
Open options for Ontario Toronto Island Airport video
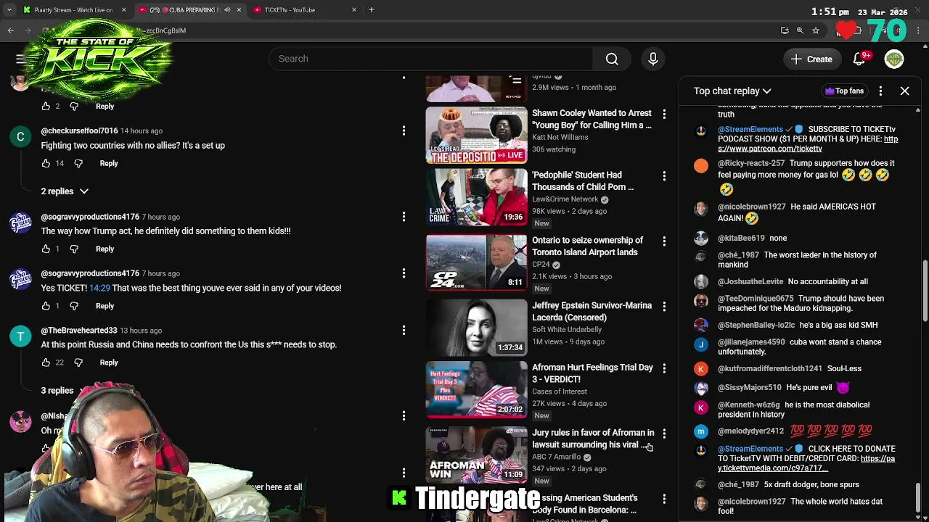click(664, 241)
